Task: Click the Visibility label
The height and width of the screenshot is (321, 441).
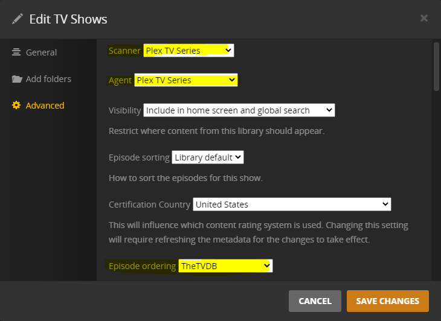Action: click(125, 110)
